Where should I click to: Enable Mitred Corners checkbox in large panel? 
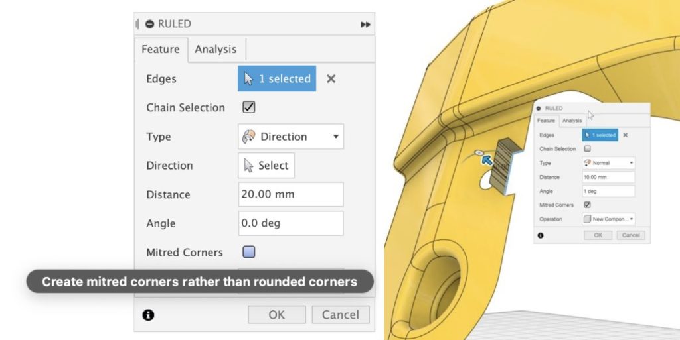point(249,252)
